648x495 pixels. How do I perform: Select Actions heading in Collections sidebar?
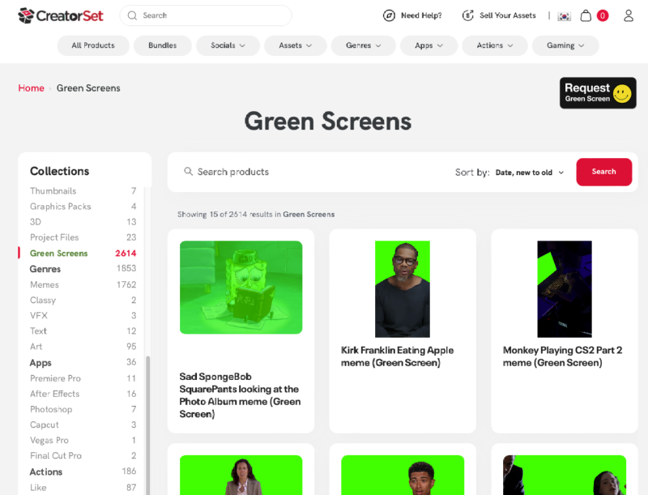click(83, 472)
